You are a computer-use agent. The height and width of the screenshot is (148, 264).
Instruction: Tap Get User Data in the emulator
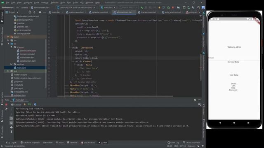point(233,62)
